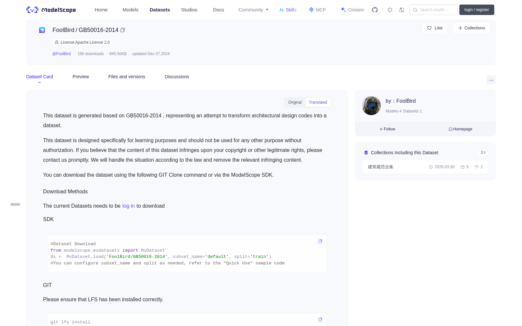Open the Studios menu item

(x=189, y=10)
